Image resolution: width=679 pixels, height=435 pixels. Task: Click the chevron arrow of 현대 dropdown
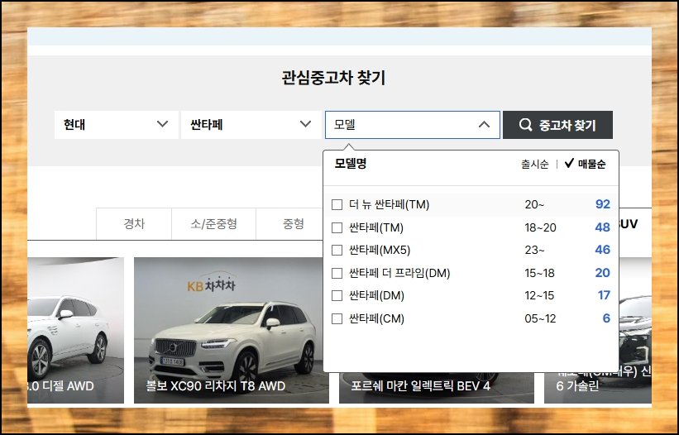162,124
